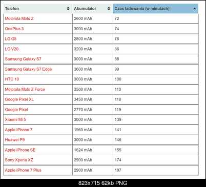Select the 3450 mAh battery cell
This screenshot has width=206, height=187.
tap(93, 99)
